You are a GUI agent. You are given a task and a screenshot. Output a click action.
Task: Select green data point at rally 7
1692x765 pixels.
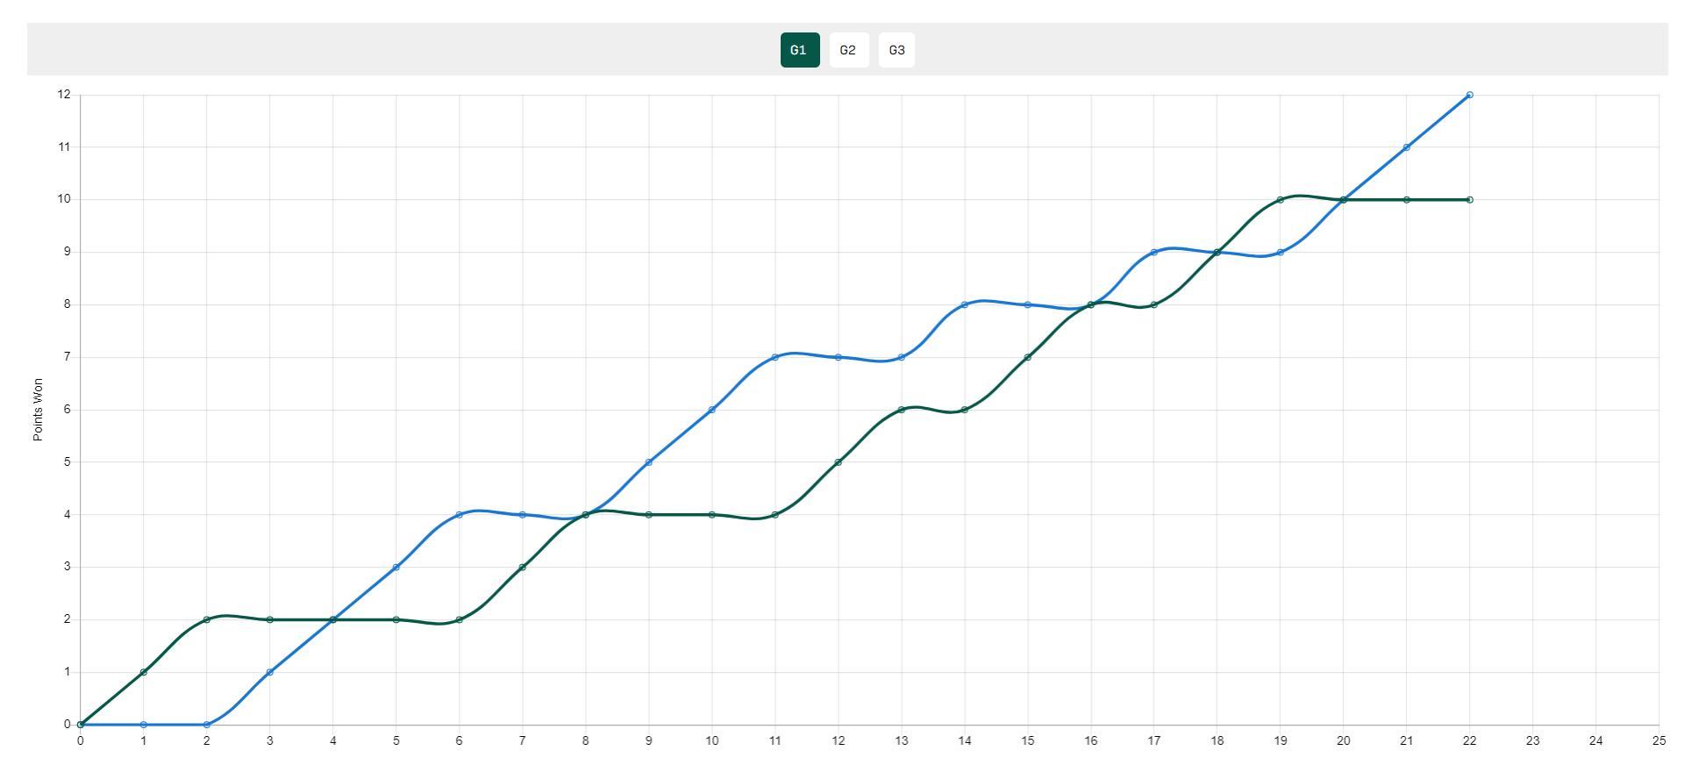[522, 568]
